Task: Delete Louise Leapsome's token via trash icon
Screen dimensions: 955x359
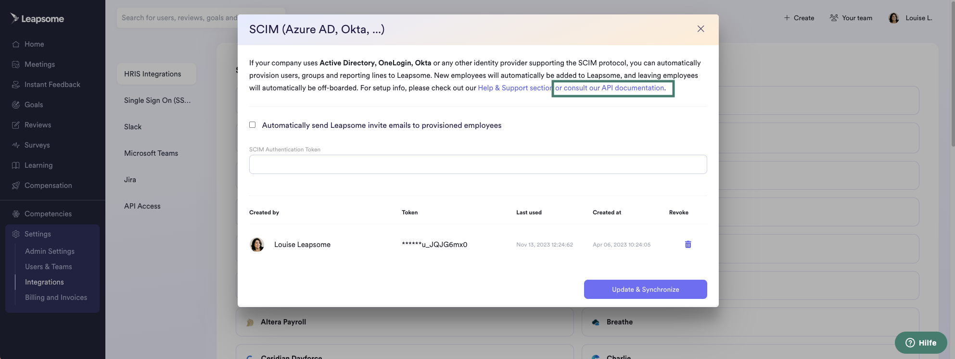Action: [x=688, y=245]
